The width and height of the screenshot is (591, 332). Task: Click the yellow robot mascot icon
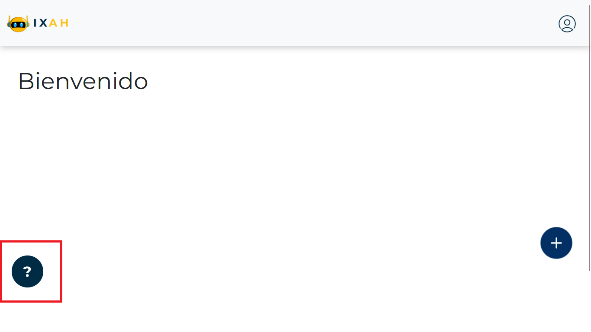18,24
